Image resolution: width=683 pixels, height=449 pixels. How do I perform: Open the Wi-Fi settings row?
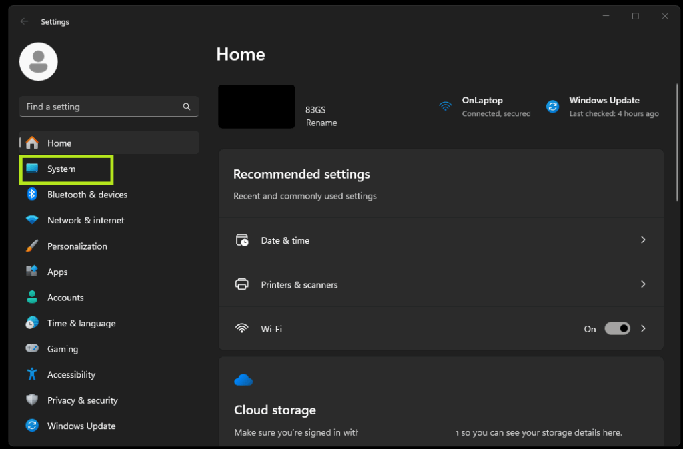442,328
